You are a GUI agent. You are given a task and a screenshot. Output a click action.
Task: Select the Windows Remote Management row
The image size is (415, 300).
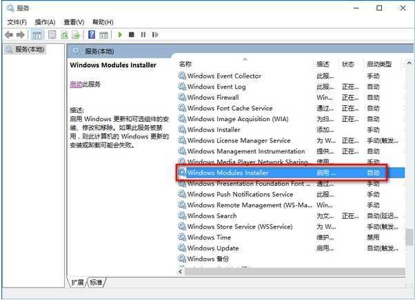(291, 205)
